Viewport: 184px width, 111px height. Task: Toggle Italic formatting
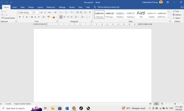[23, 17]
